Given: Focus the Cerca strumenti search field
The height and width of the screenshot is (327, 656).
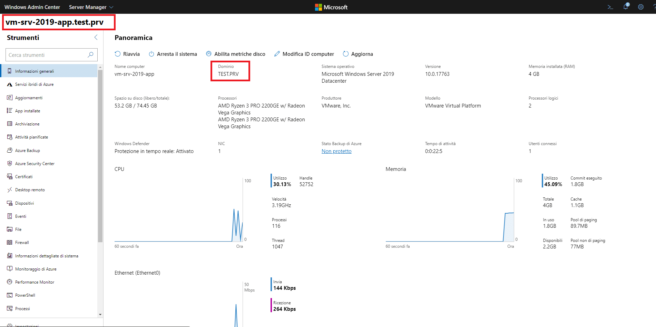Looking at the screenshot, I should point(51,55).
